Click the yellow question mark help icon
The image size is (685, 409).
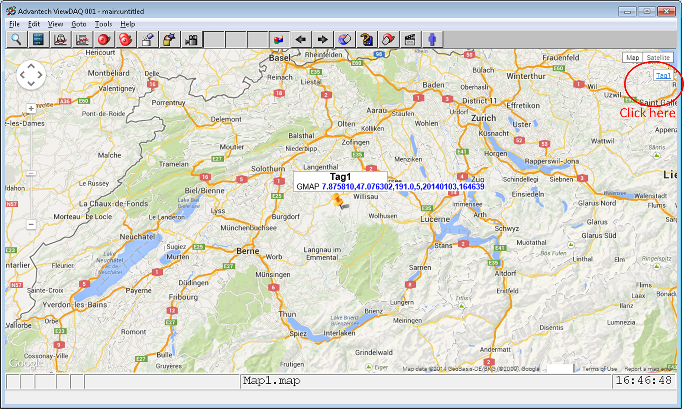click(367, 39)
